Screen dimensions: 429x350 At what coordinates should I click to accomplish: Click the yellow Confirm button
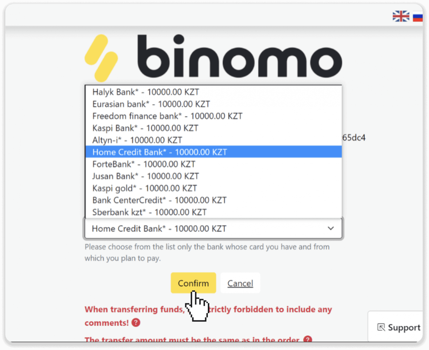point(193,283)
